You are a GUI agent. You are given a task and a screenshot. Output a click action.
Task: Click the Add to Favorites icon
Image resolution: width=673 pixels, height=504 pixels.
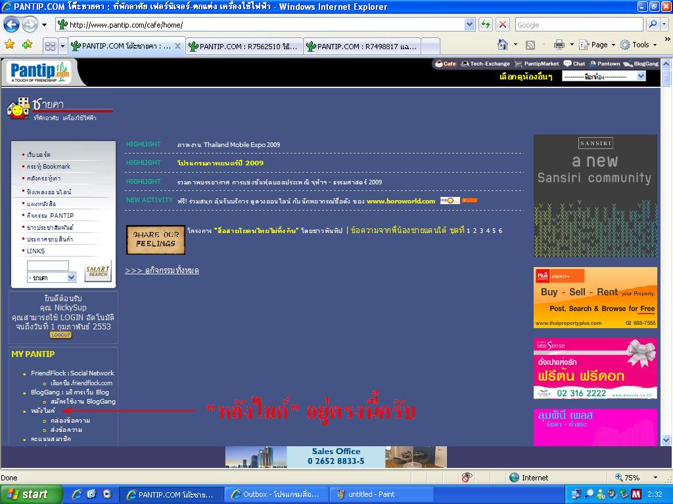coord(27,45)
